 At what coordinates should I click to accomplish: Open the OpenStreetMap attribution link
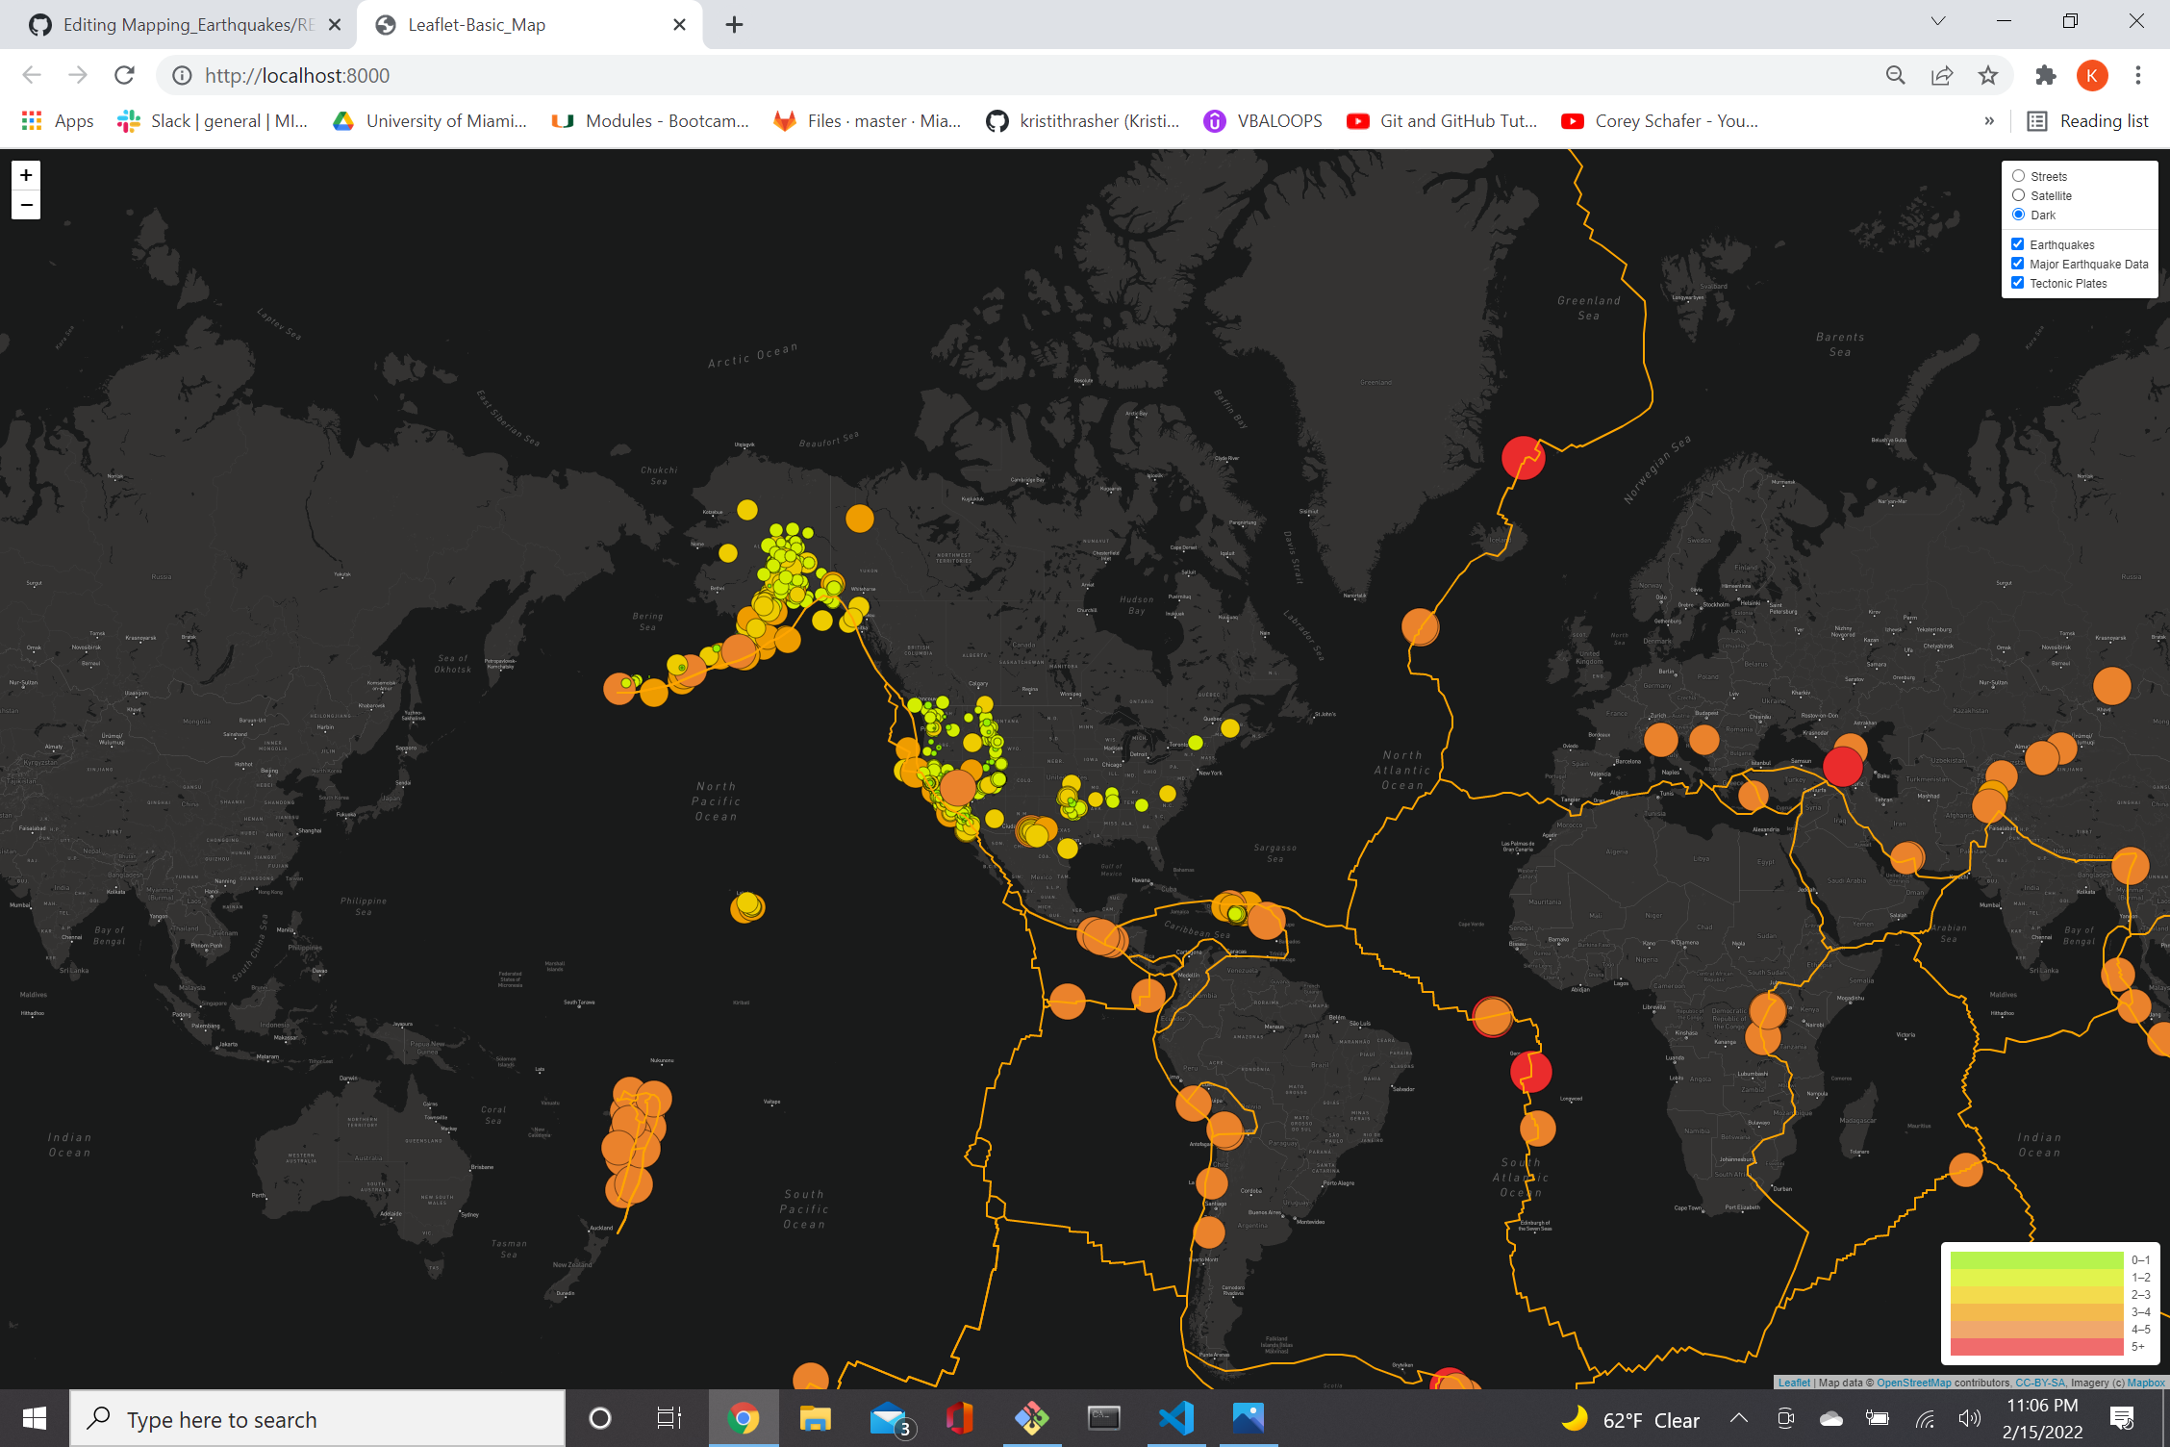click(x=1913, y=1383)
